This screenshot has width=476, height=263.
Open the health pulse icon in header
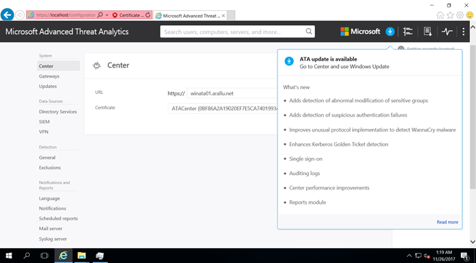(447, 31)
